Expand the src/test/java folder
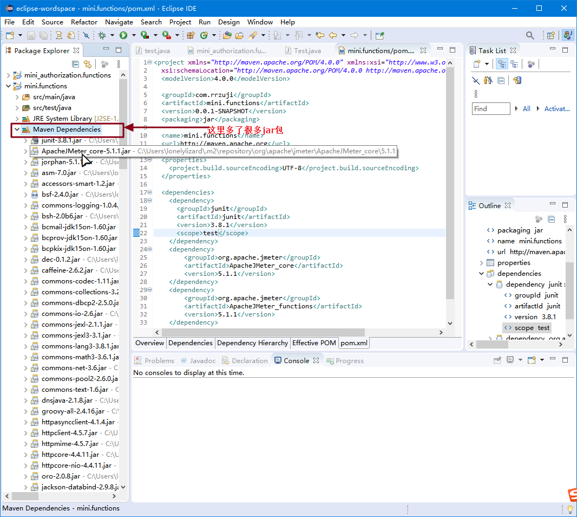Image resolution: width=577 pixels, height=517 pixels. click(17, 108)
